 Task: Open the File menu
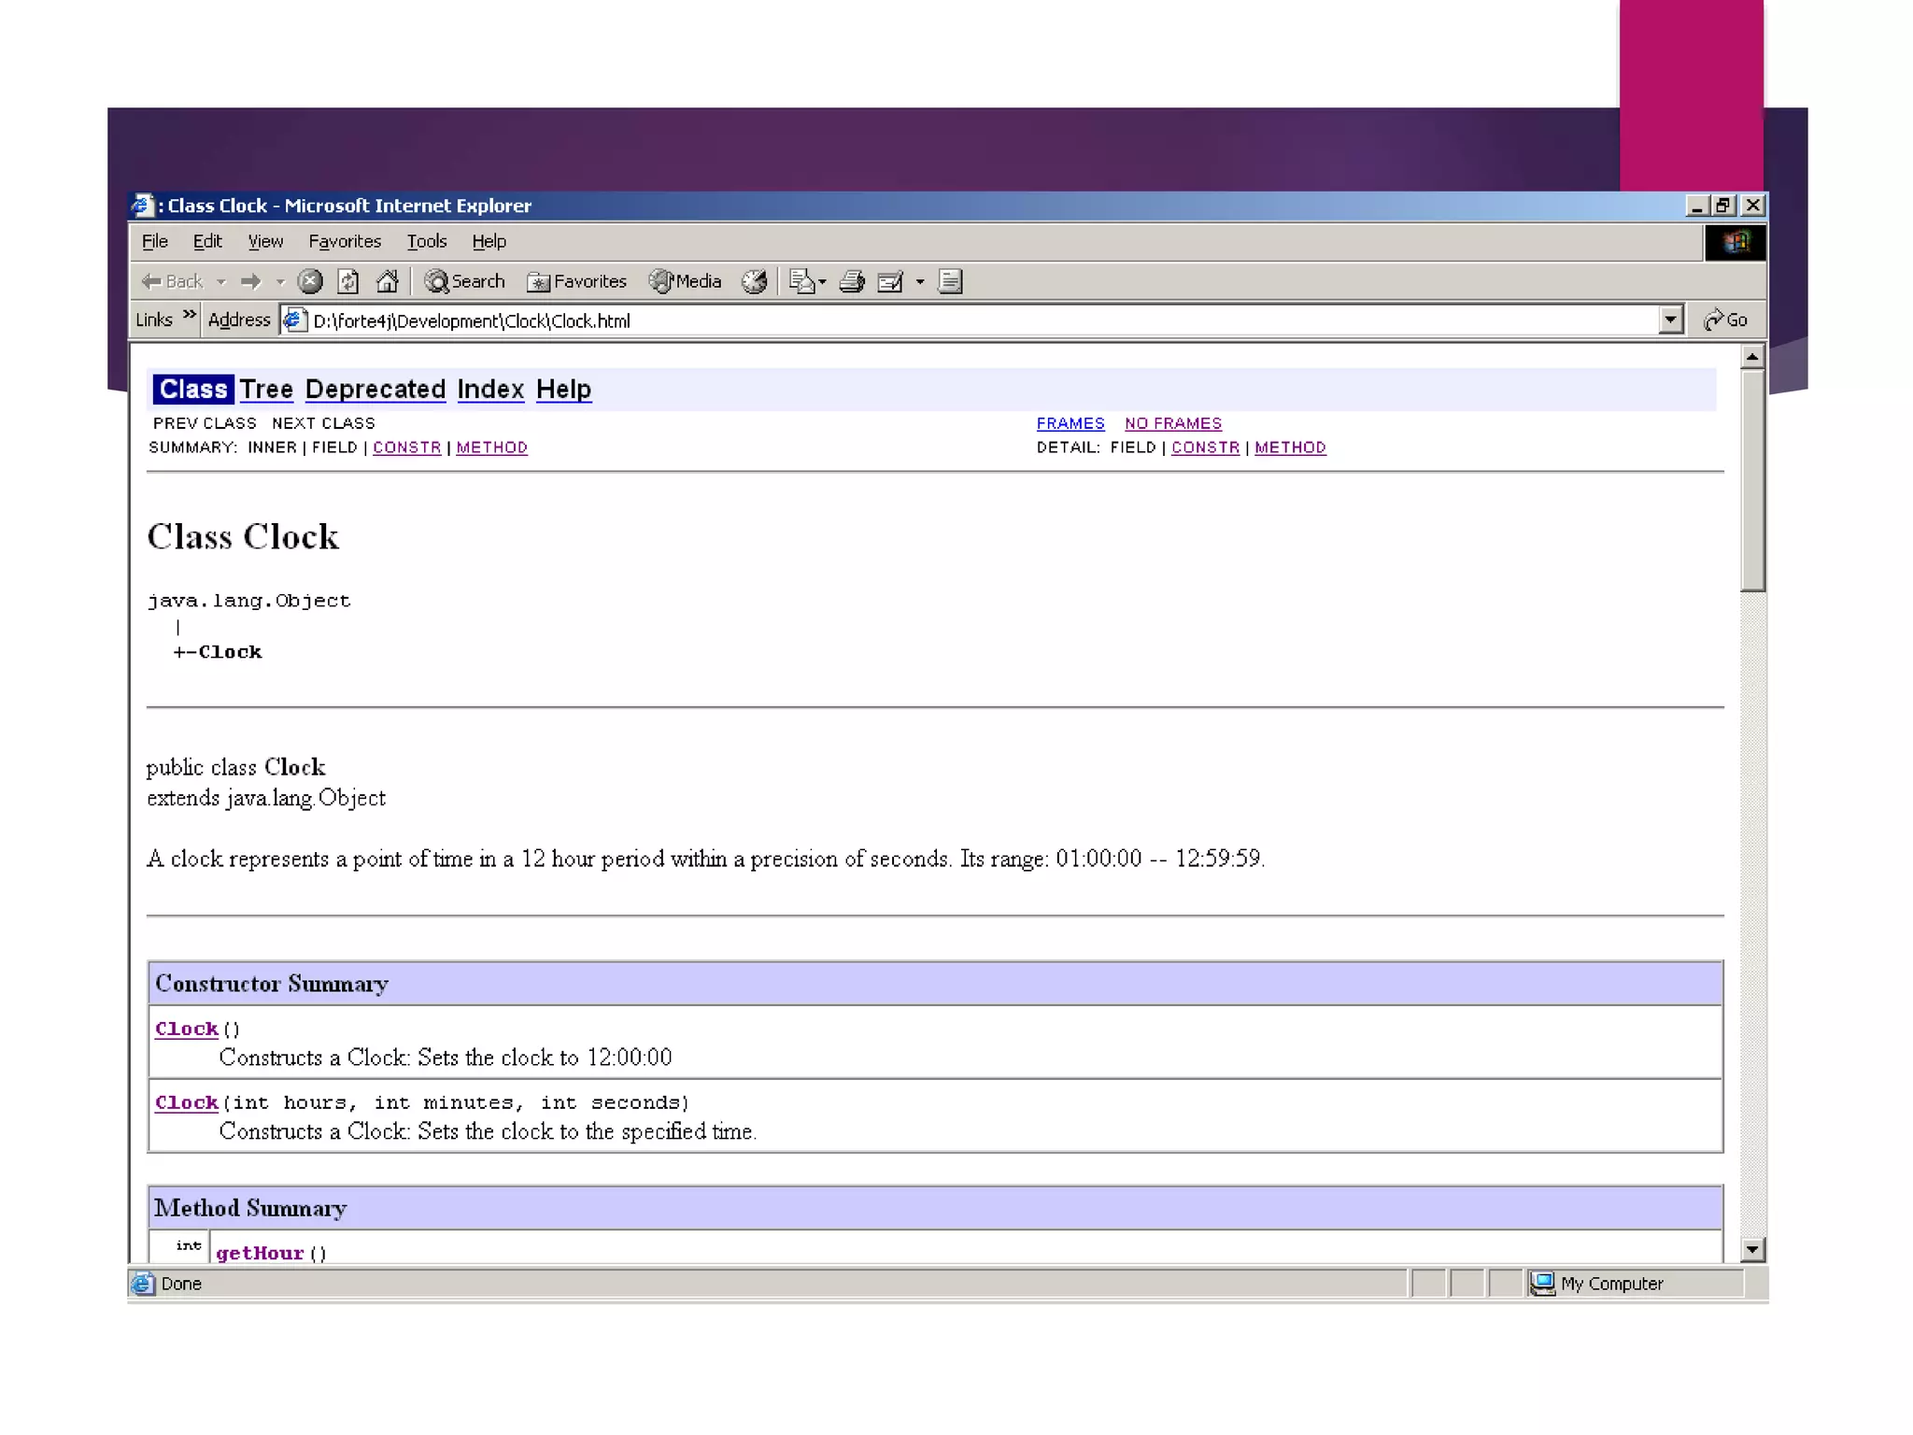pyautogui.click(x=155, y=241)
